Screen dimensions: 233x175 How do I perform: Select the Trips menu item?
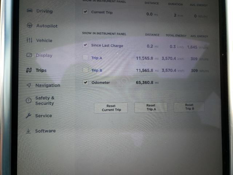click(36, 70)
